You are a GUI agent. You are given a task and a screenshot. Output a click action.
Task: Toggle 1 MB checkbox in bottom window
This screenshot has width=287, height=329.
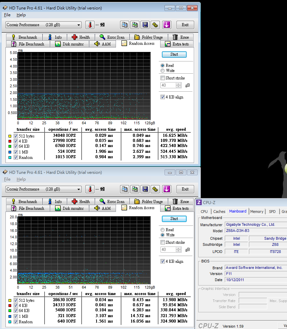(x=16, y=316)
